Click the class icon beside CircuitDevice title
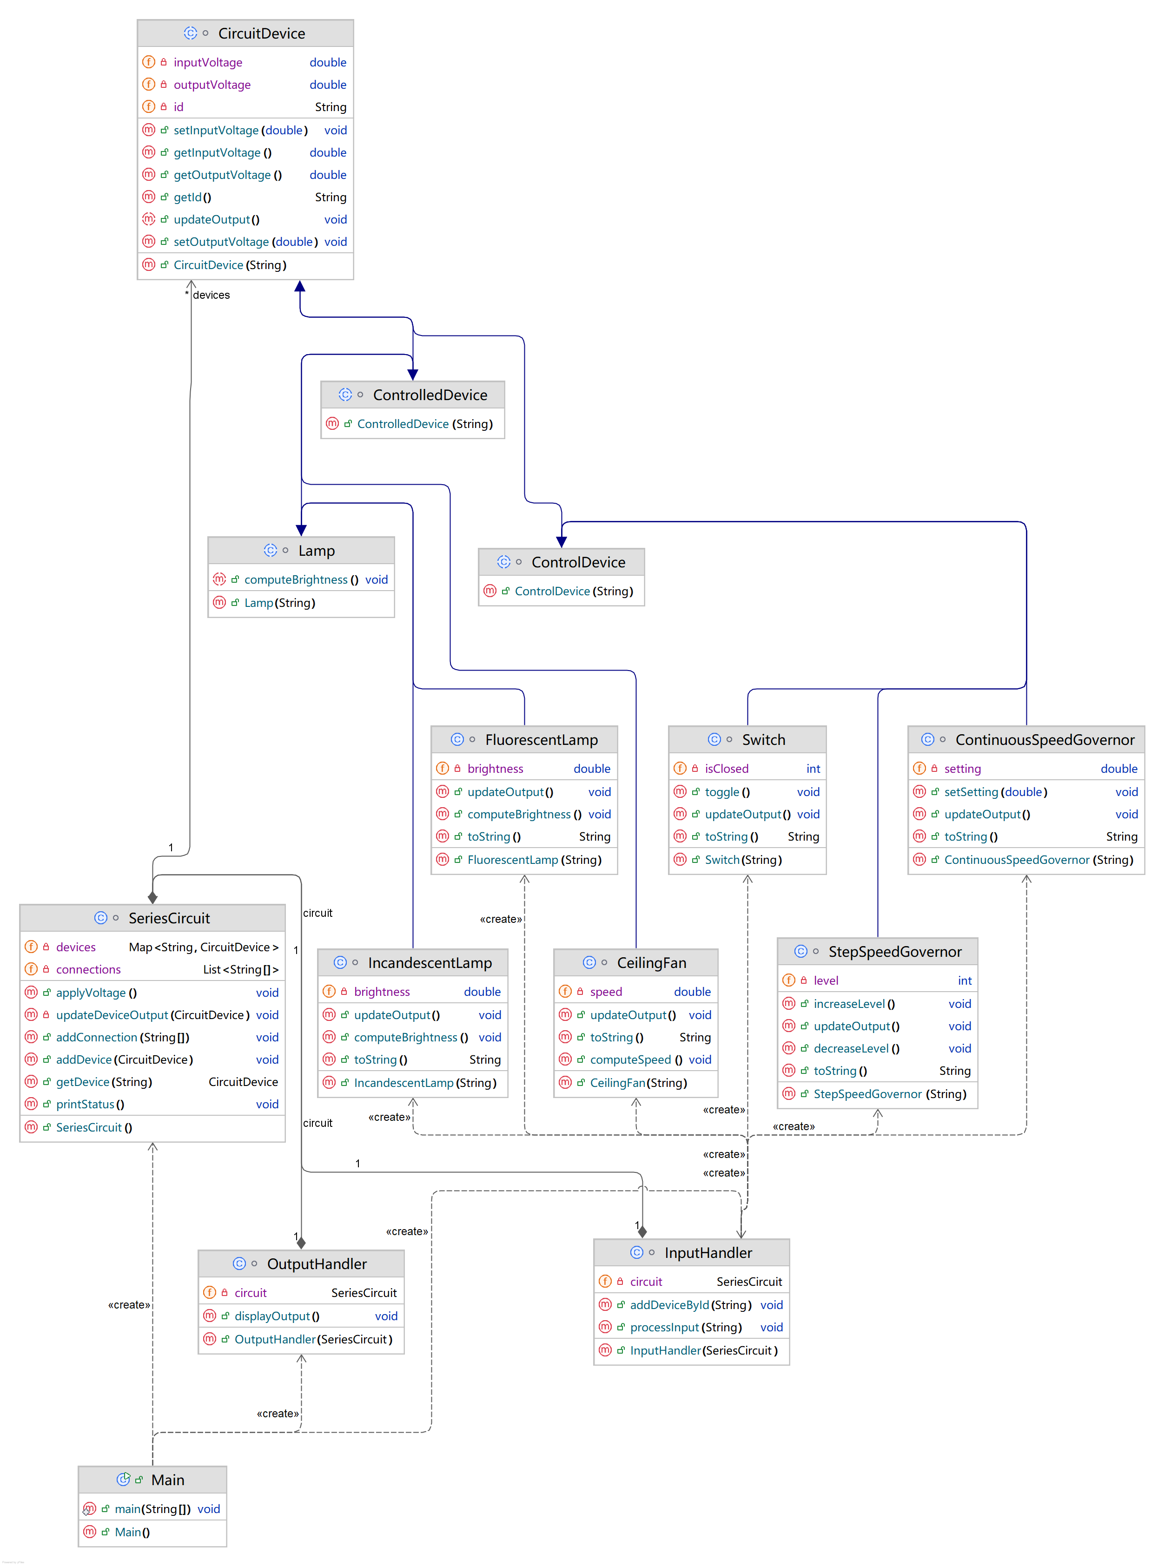Viewport: 1164px width, 1566px height. (190, 33)
